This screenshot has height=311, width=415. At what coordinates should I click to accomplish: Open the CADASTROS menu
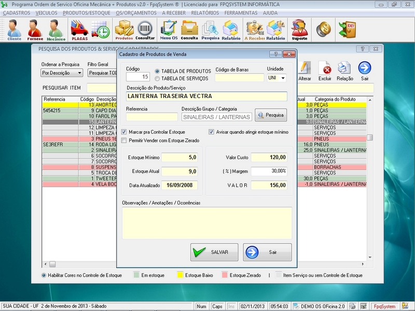[x=17, y=13]
